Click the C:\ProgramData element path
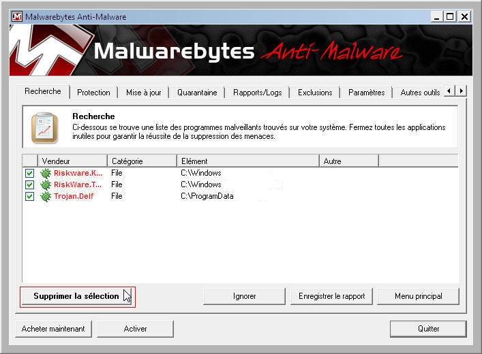The height and width of the screenshot is (354, 482). click(x=207, y=196)
